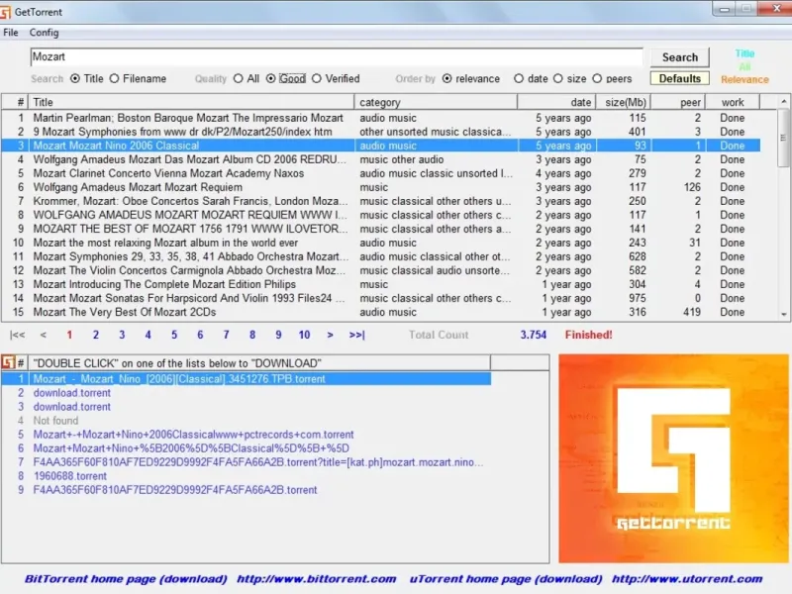Open the www.utorrent.com link

point(687,579)
